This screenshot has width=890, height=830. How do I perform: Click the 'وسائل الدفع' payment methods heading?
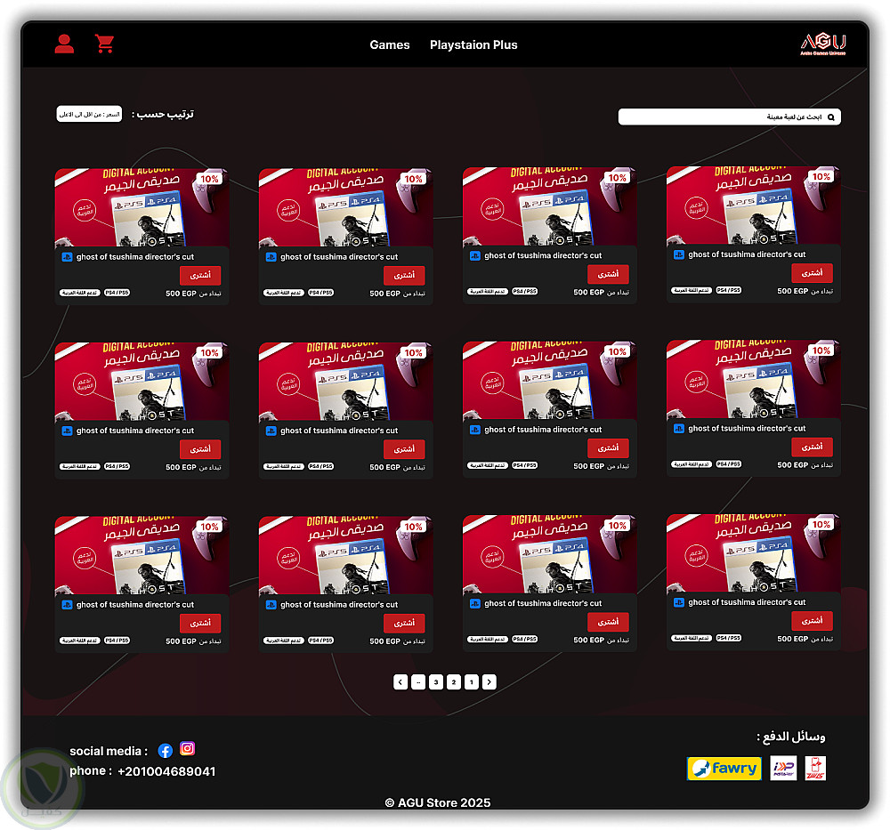click(x=791, y=737)
